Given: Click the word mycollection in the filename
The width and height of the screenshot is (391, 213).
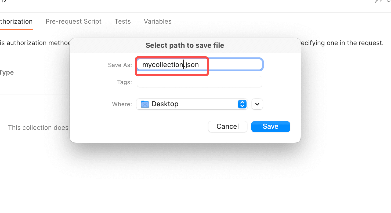Looking at the screenshot, I should [x=163, y=65].
